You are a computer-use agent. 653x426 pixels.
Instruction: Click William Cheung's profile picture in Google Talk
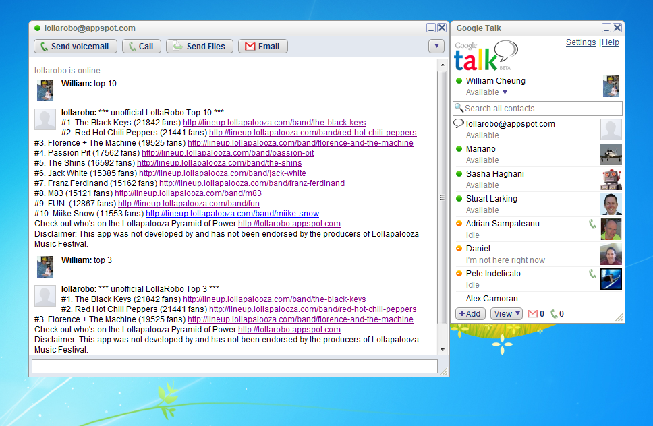point(611,86)
